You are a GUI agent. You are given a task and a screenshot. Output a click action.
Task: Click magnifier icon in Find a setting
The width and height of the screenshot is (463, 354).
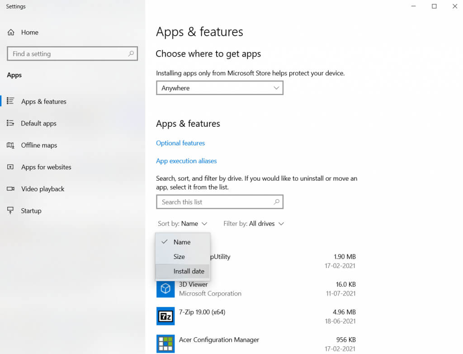pyautogui.click(x=131, y=53)
